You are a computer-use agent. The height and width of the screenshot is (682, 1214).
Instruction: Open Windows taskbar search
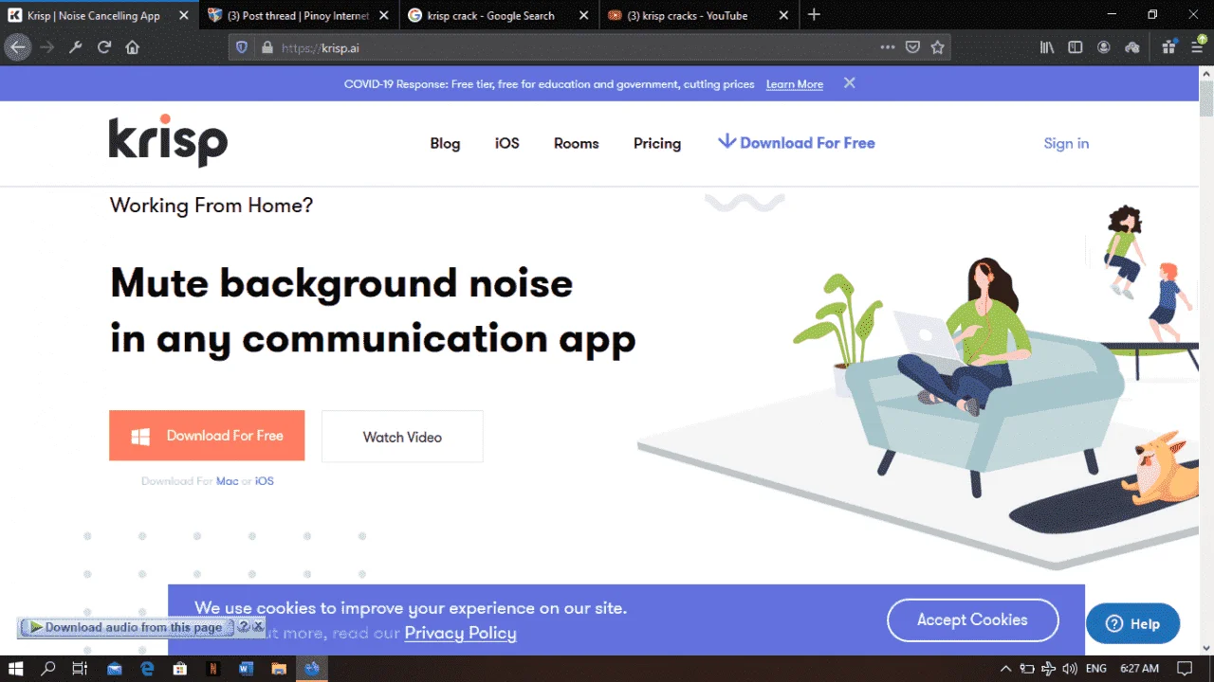(x=48, y=669)
